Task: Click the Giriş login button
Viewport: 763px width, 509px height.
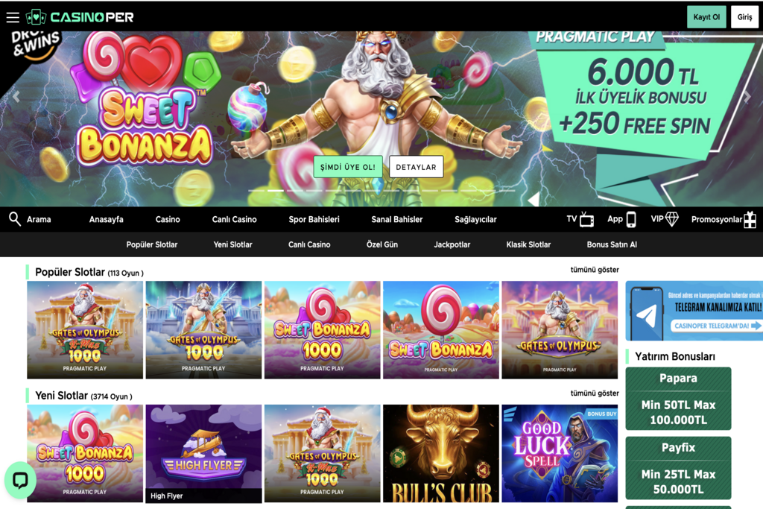Action: coord(744,17)
